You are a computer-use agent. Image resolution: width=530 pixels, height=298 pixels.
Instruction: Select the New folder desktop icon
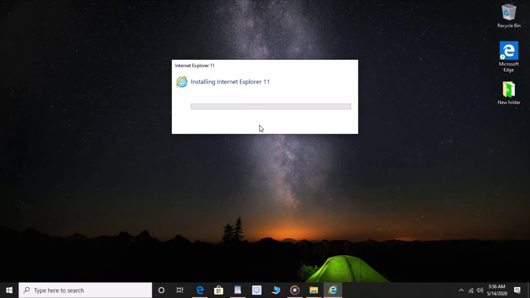click(x=509, y=93)
